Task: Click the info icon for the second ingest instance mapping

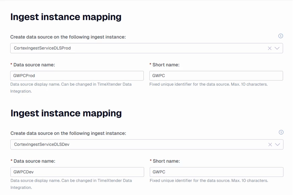Action: click(x=281, y=132)
